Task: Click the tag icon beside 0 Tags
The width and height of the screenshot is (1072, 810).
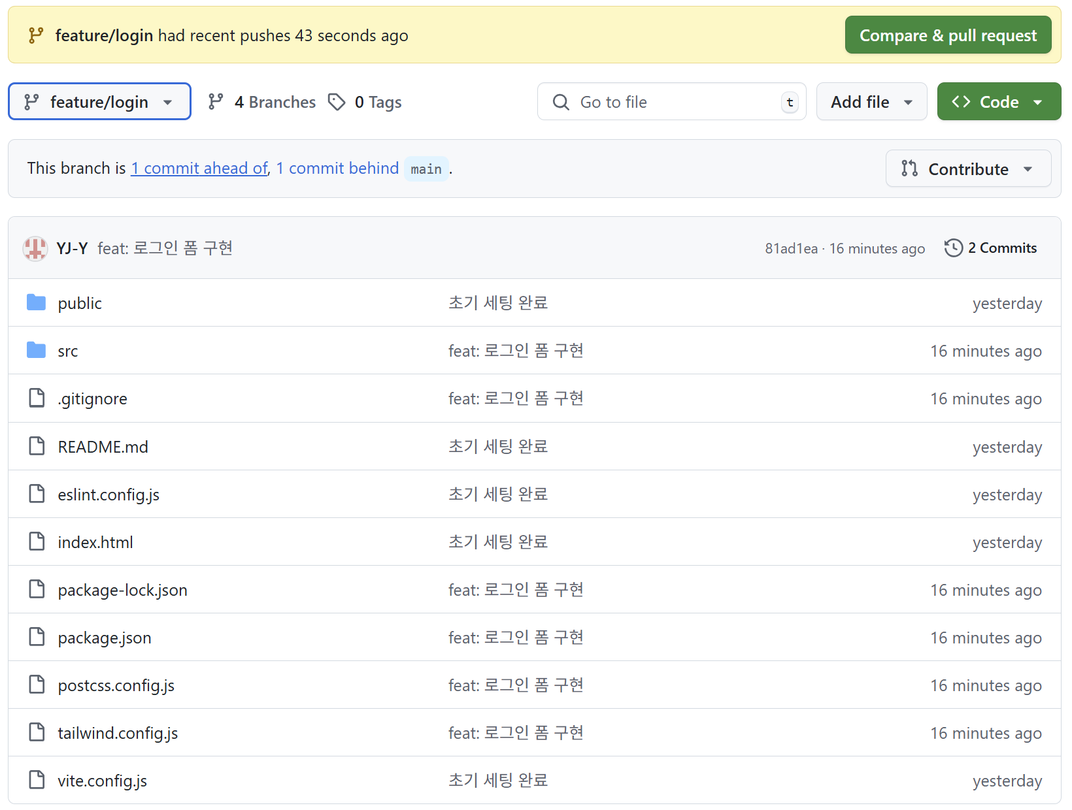Action: click(337, 102)
